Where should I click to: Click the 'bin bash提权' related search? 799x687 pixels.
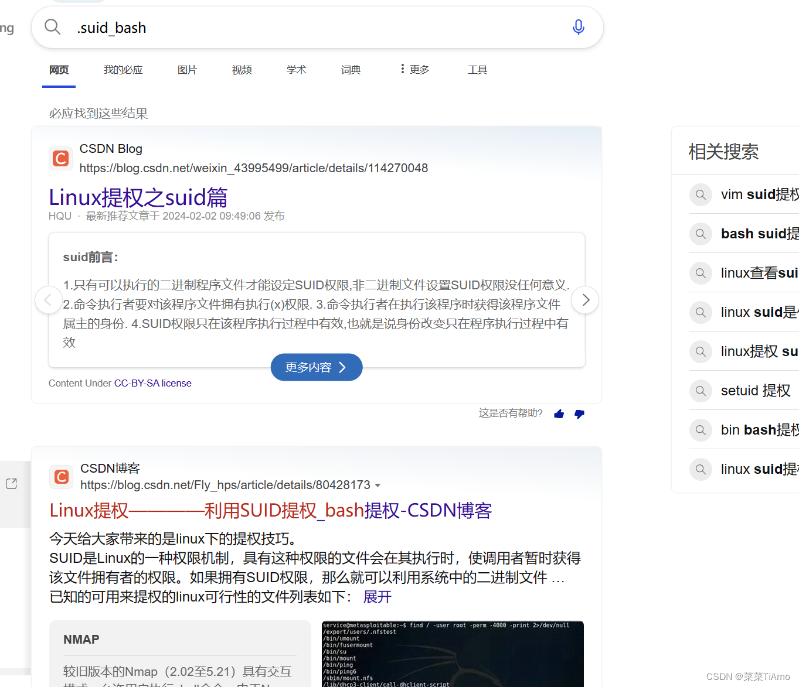[760, 430]
